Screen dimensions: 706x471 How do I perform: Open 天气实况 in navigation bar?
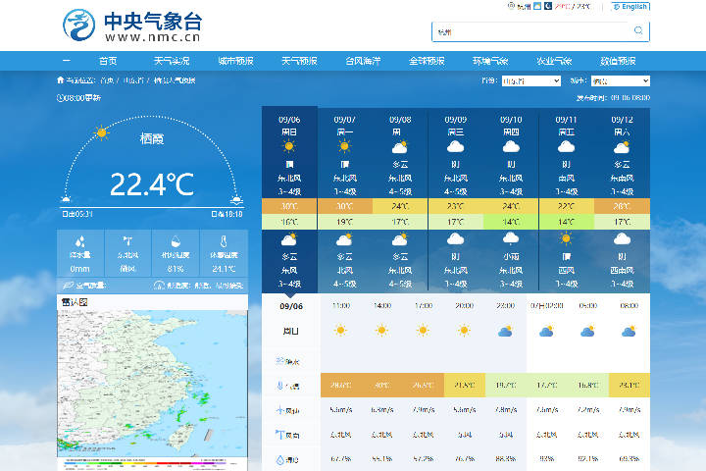point(172,61)
